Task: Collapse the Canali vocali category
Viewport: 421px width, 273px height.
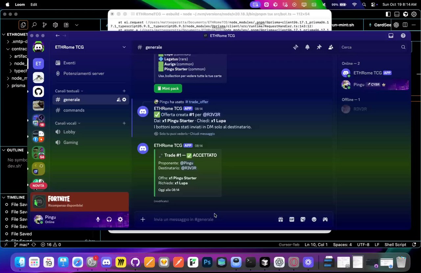Action: (68, 123)
